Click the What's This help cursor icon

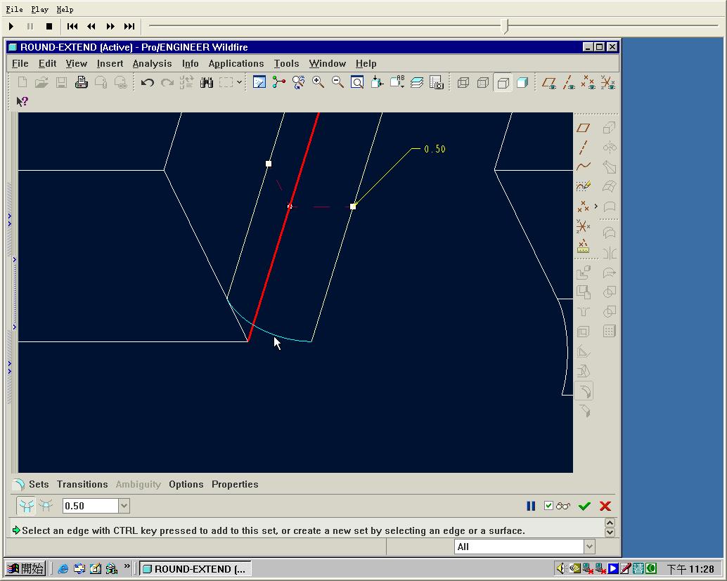tap(22, 101)
